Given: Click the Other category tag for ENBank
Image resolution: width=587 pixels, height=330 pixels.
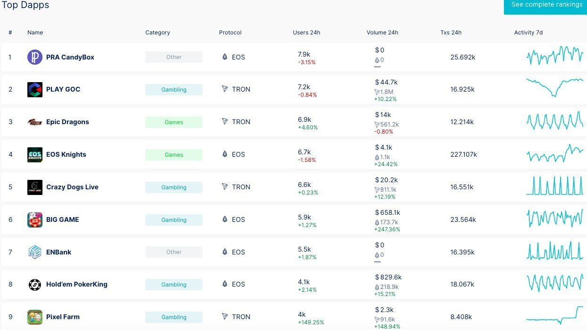Looking at the screenshot, I should point(174,252).
